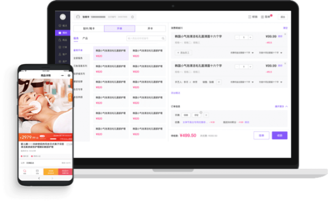
Task: Click the product search input field
Action: (x=144, y=38)
